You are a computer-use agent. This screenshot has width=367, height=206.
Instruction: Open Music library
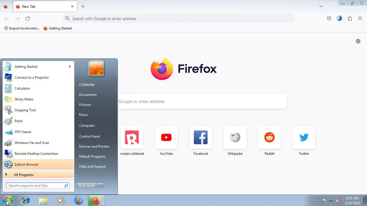click(x=84, y=115)
